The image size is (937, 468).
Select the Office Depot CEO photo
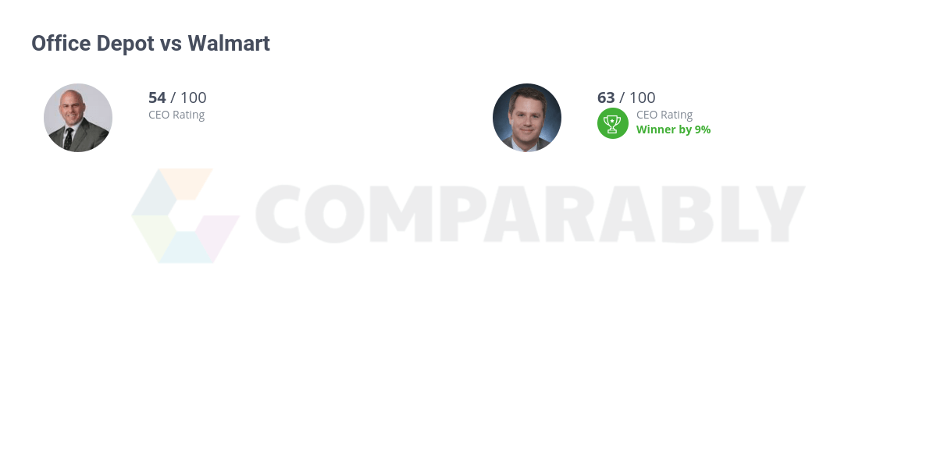pos(78,118)
